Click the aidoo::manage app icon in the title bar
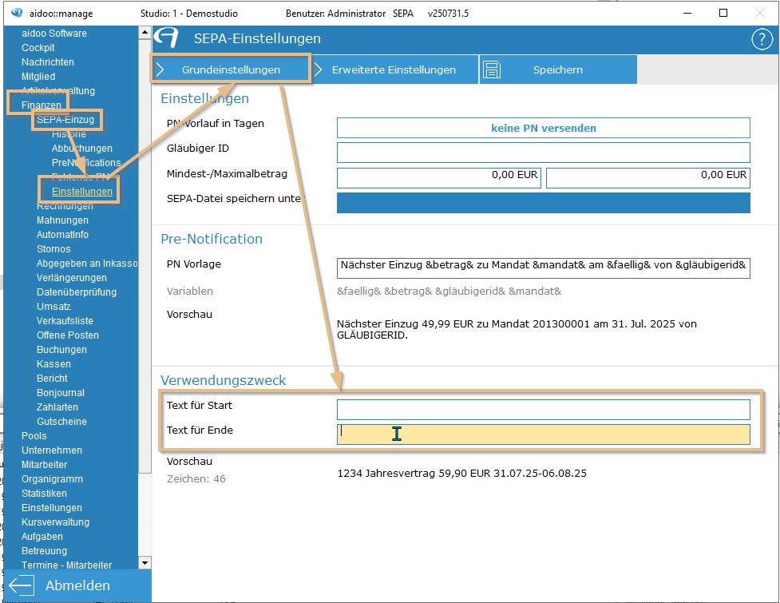Screen dimensions: 780x603 (x=17, y=14)
